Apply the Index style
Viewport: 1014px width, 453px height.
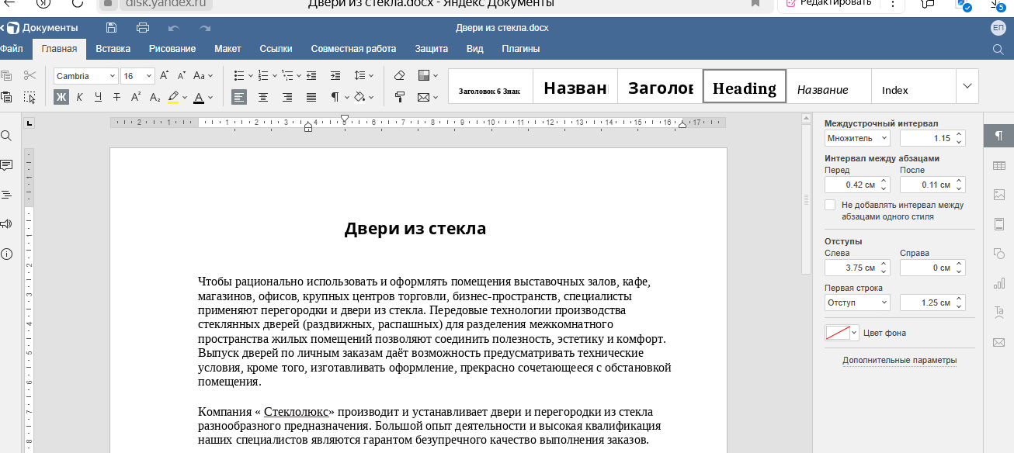(913, 86)
